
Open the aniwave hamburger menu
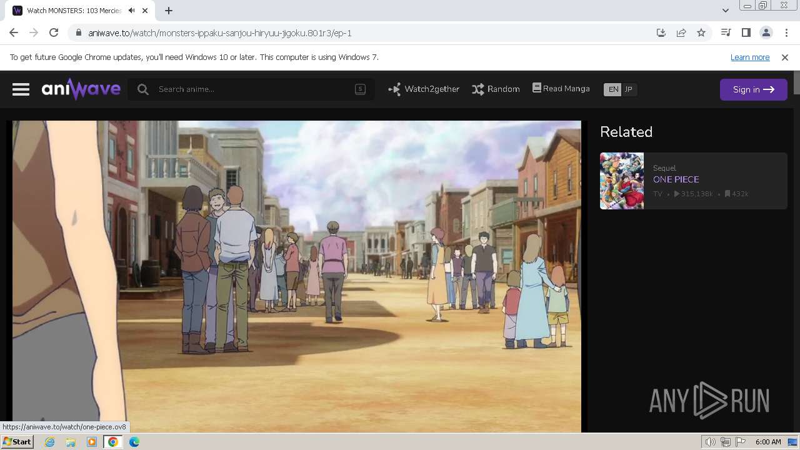coord(21,89)
